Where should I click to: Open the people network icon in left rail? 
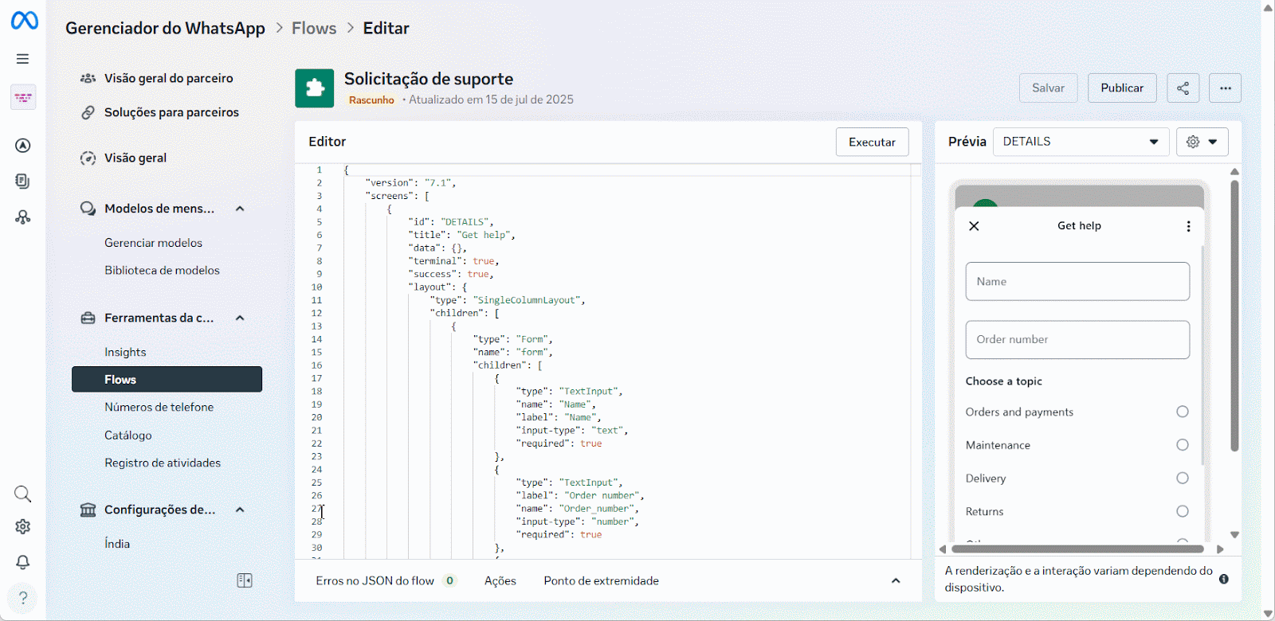[x=23, y=217]
